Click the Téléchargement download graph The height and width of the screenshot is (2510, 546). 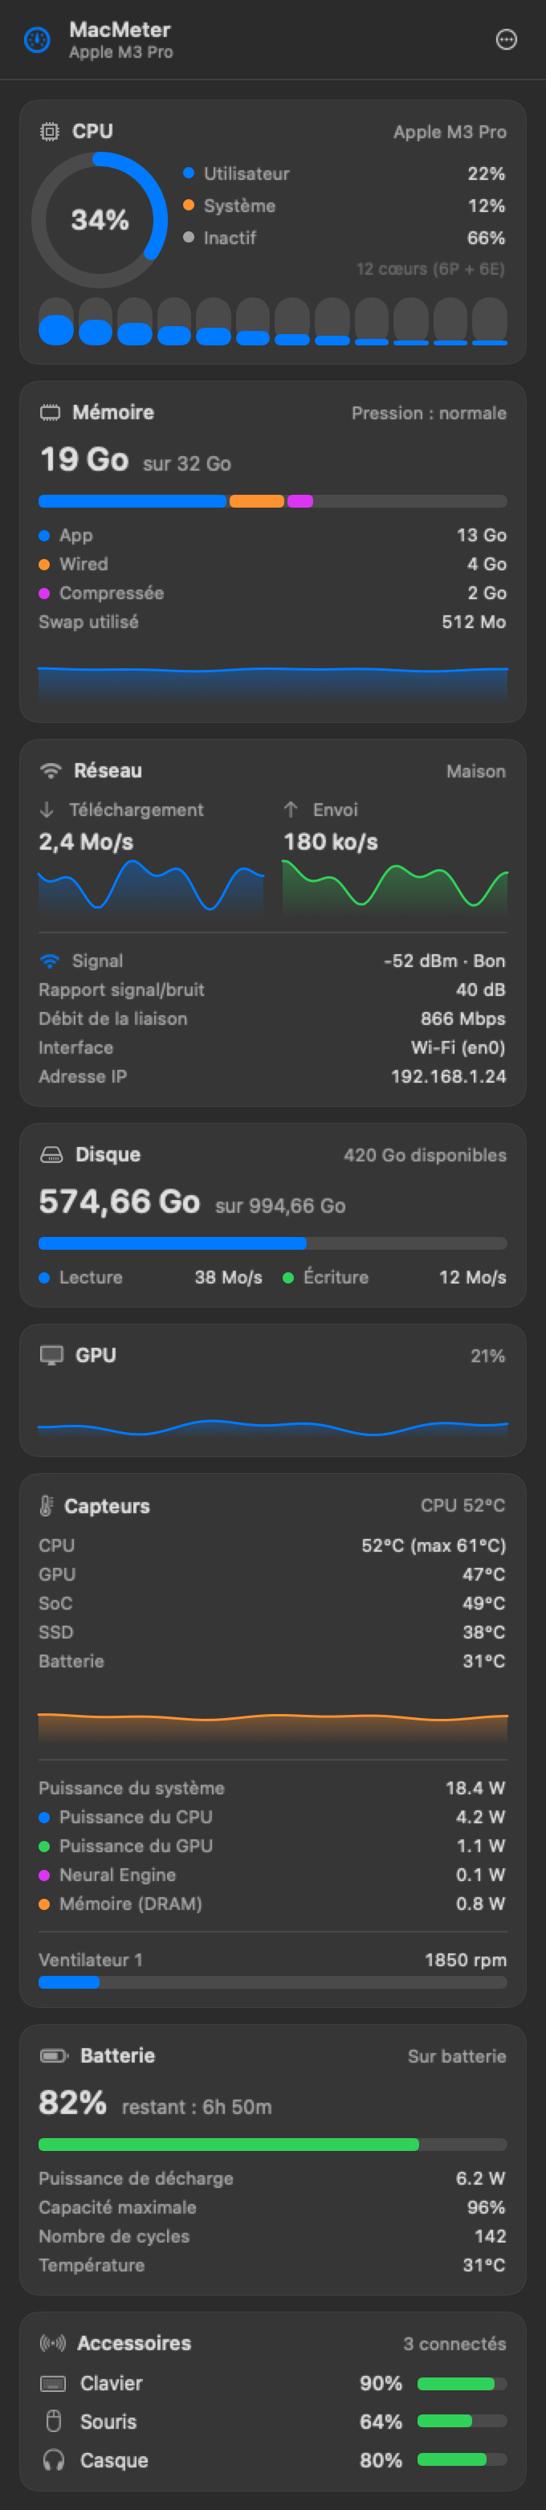[151, 887]
